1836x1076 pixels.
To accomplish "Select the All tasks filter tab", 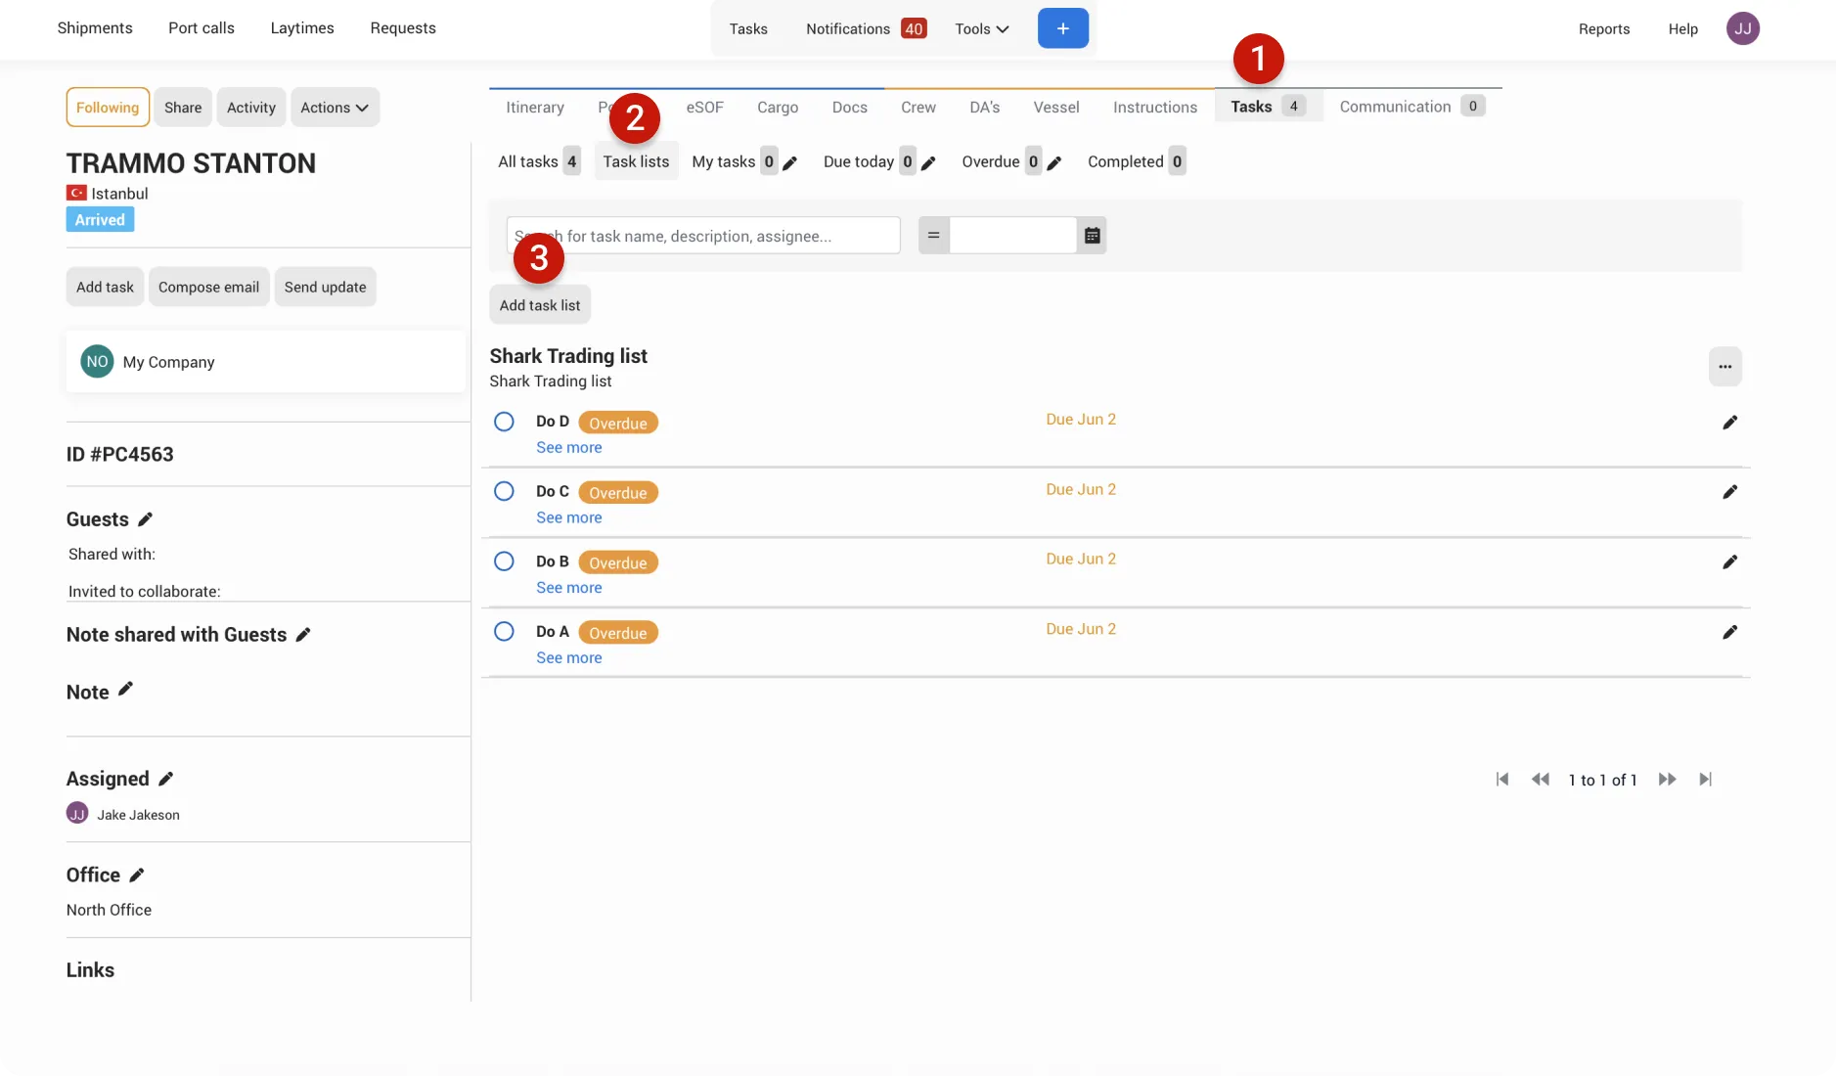I will coord(539,162).
